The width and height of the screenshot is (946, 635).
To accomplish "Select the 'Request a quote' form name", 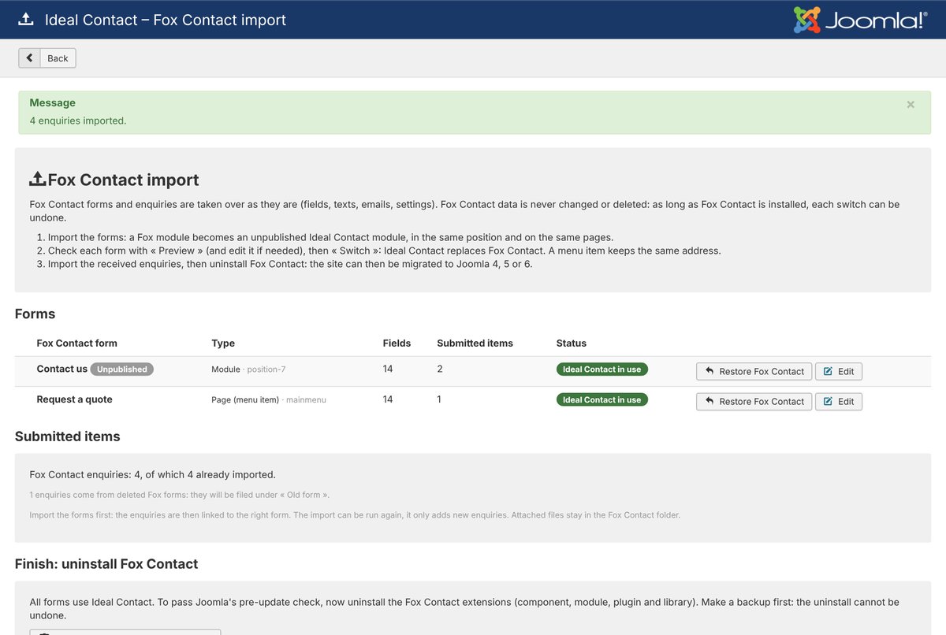I will point(74,399).
